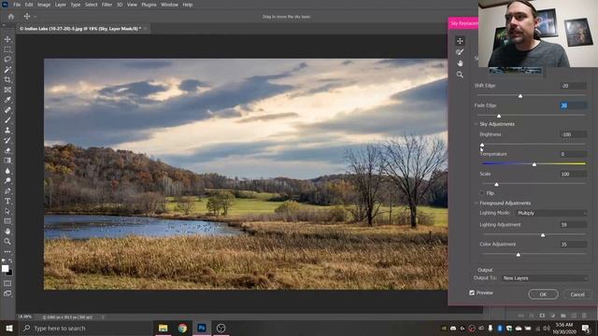Screen dimensions: 598x336
Task: Click the Windows Start button
Action: (8, 328)
